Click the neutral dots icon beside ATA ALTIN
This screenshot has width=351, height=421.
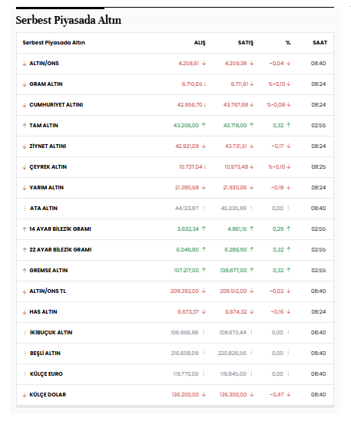pyautogui.click(x=25, y=209)
